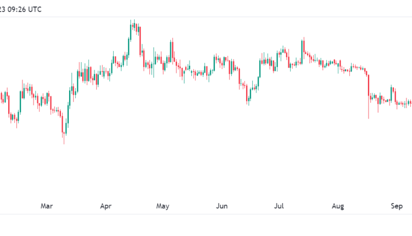Click the tall green mid-June recovery candle
This screenshot has width=412, height=236.
pyautogui.click(x=259, y=69)
